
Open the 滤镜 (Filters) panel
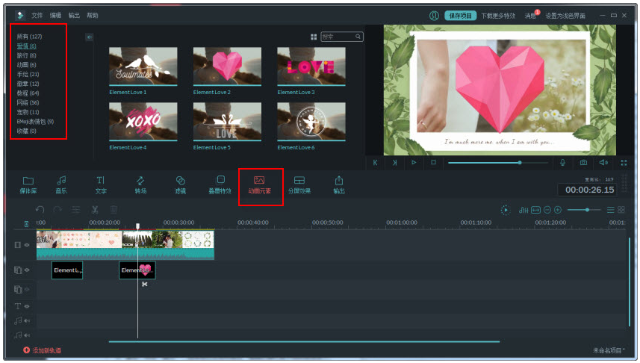click(x=180, y=184)
